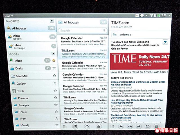Toggle the favorite star for Personal
The width and height of the screenshot is (180, 135).
56,98
